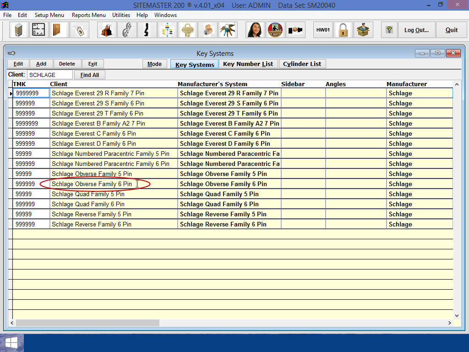Image resolution: width=469 pixels, height=352 pixels.
Task: Open the Setup Menu
Action: pos(49,15)
